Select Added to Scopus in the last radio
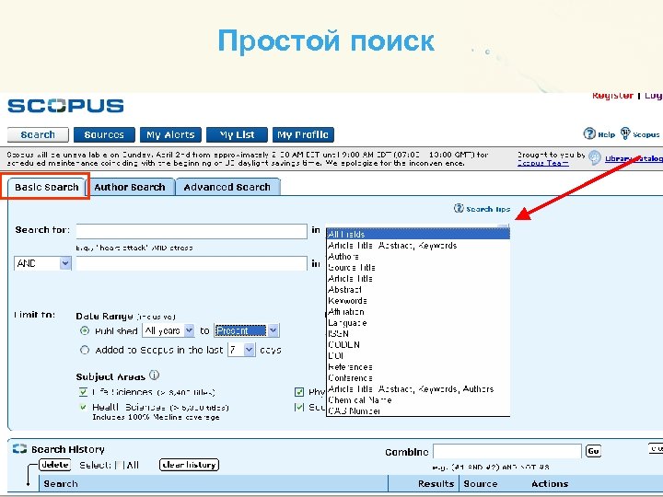 click(x=85, y=350)
